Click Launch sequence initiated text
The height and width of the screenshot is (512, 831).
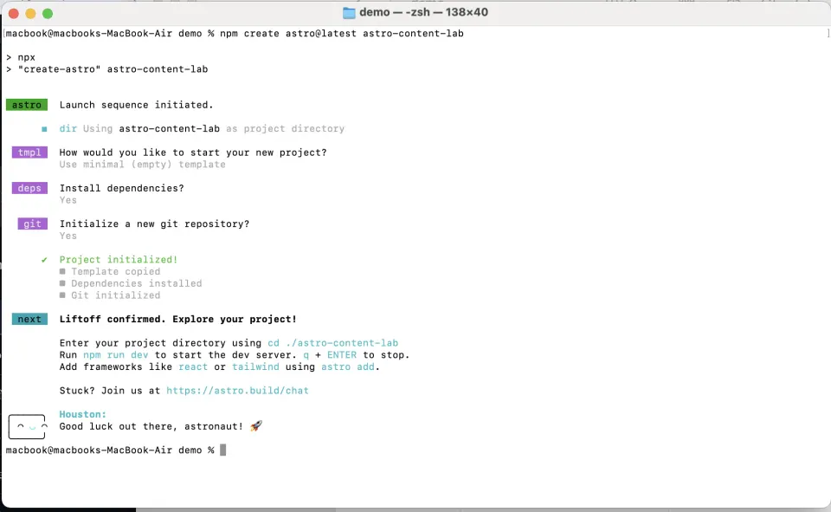click(x=136, y=105)
